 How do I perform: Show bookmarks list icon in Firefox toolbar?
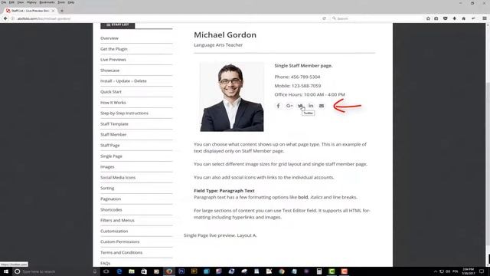click(436, 18)
